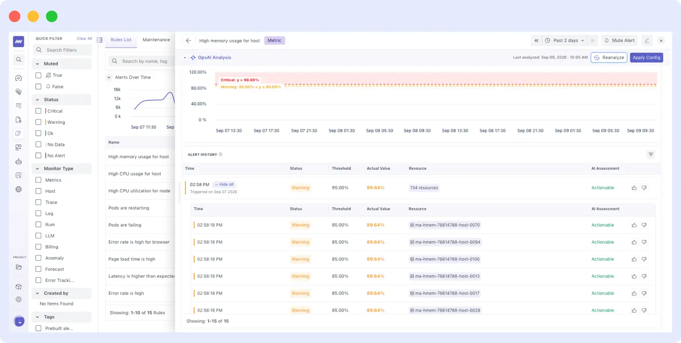
Task: Check the Muted True filter
Action: 38,76
